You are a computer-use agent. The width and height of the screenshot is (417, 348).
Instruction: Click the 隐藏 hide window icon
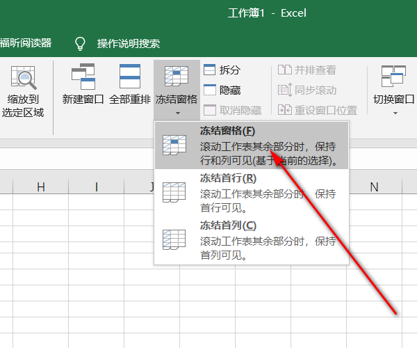tap(210, 90)
